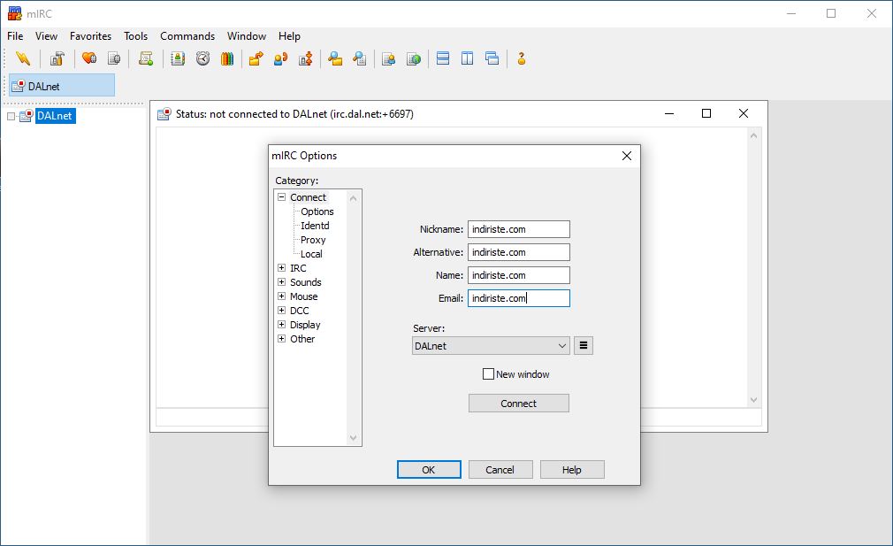Open the Server dropdown showing DALnet
The height and width of the screenshot is (546, 893).
point(491,345)
